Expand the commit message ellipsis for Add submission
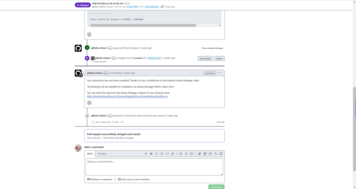The width and height of the screenshot is (356, 189). tap(122, 122)
